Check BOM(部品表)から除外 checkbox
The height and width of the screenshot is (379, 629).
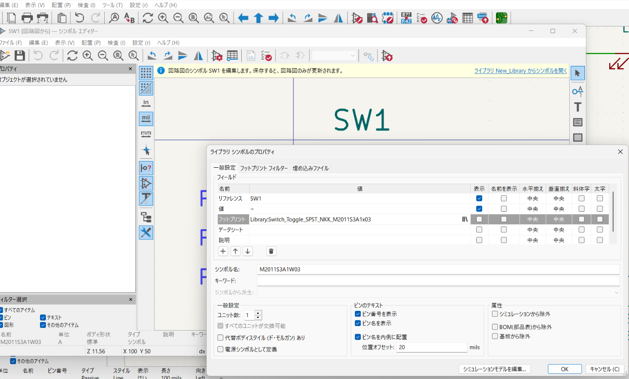(495, 327)
